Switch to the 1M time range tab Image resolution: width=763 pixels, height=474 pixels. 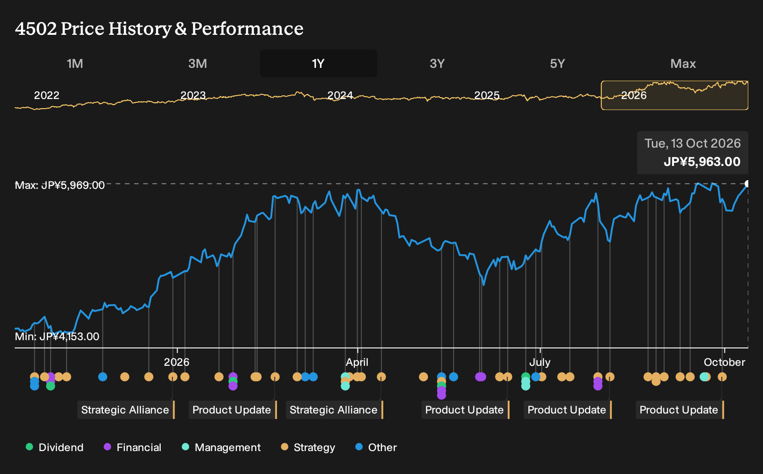tap(75, 64)
